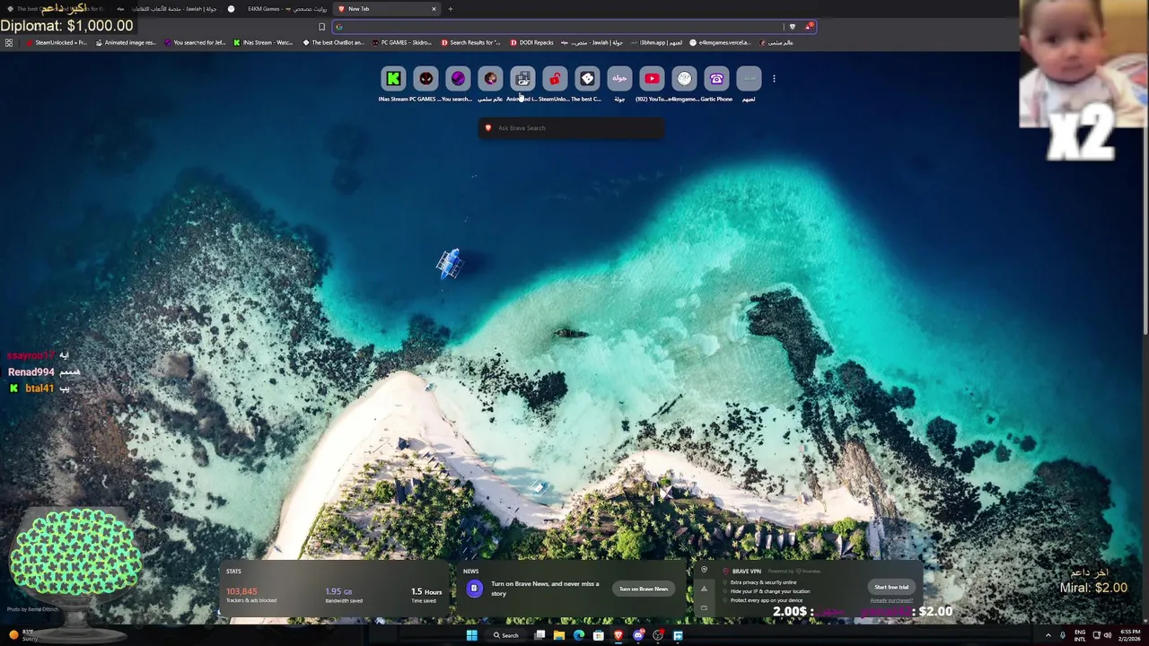Screen dimensions: 1149x646
Task: Open the 6:55 PM clock and calendar
Action: pyautogui.click(x=1129, y=635)
